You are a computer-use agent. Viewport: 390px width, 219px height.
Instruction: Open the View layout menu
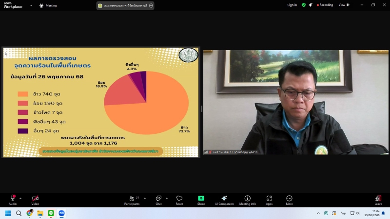click(x=343, y=5)
